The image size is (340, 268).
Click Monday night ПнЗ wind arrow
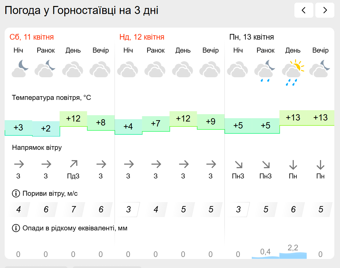tap(238, 164)
